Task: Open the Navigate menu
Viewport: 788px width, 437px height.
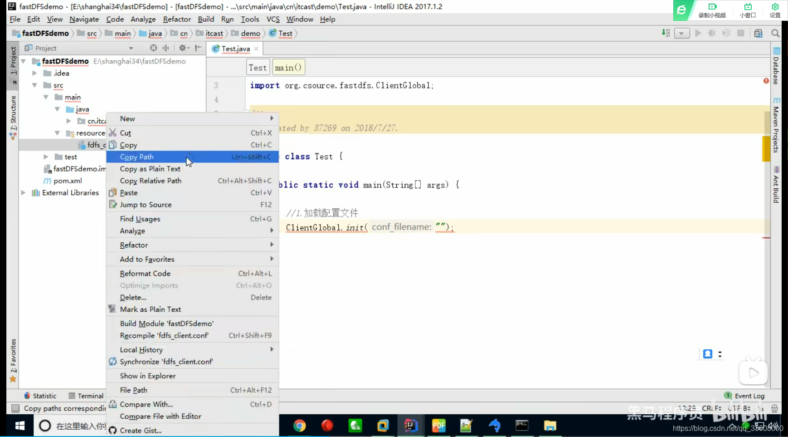Action: 84,19
